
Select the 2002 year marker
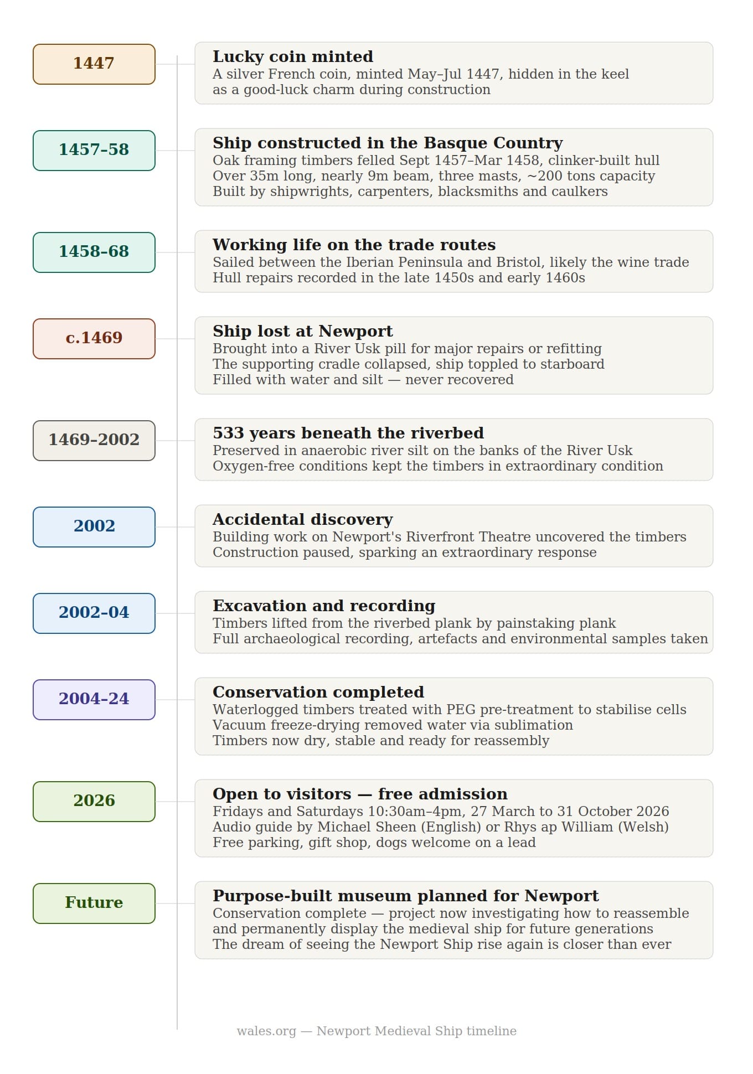(94, 527)
